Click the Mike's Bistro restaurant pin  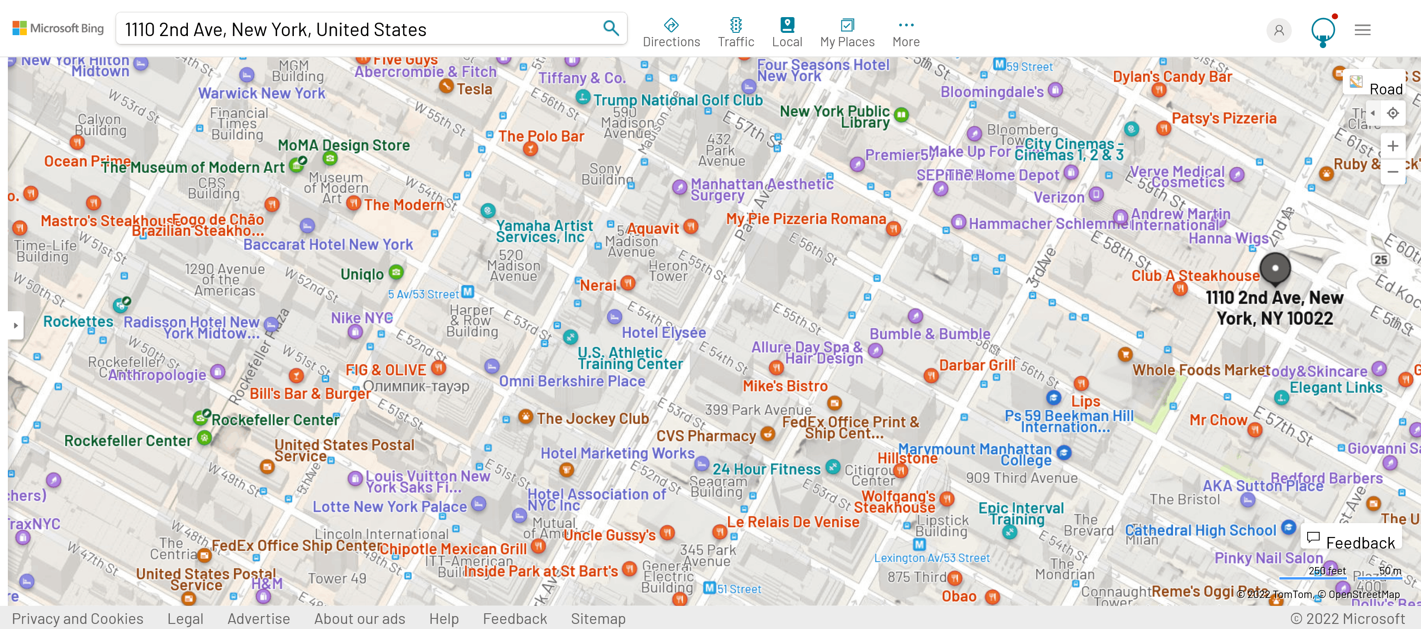[776, 367]
